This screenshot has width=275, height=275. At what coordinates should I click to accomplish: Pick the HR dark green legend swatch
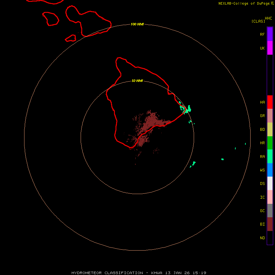click(x=270, y=143)
